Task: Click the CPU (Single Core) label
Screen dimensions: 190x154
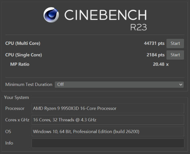Action: coord(24,55)
